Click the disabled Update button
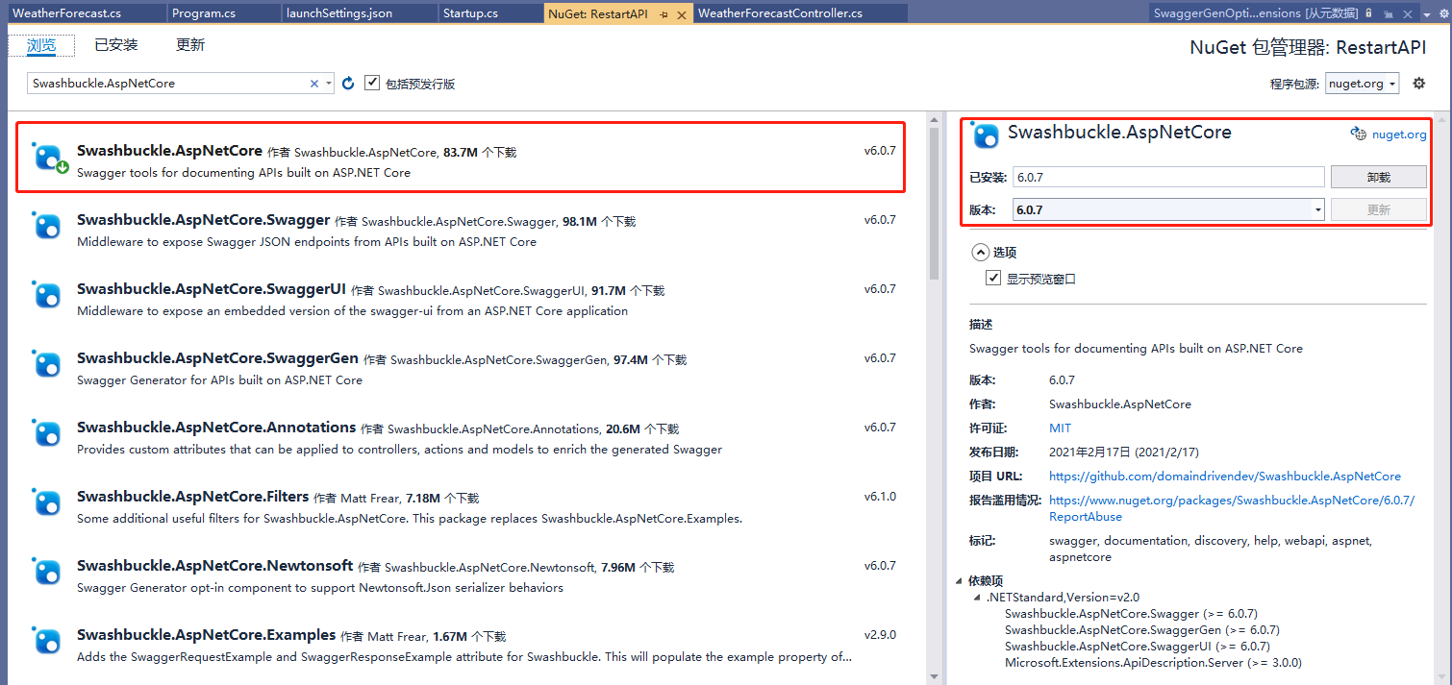The width and height of the screenshot is (1452, 685). pyautogui.click(x=1379, y=209)
